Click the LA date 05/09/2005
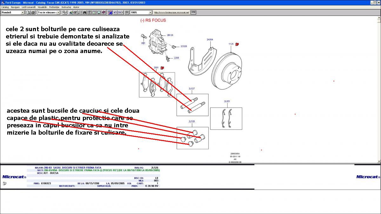 pos(117,183)
